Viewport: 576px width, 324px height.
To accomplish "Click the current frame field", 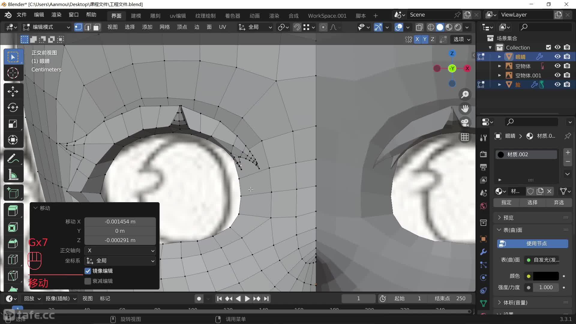I will point(358,299).
